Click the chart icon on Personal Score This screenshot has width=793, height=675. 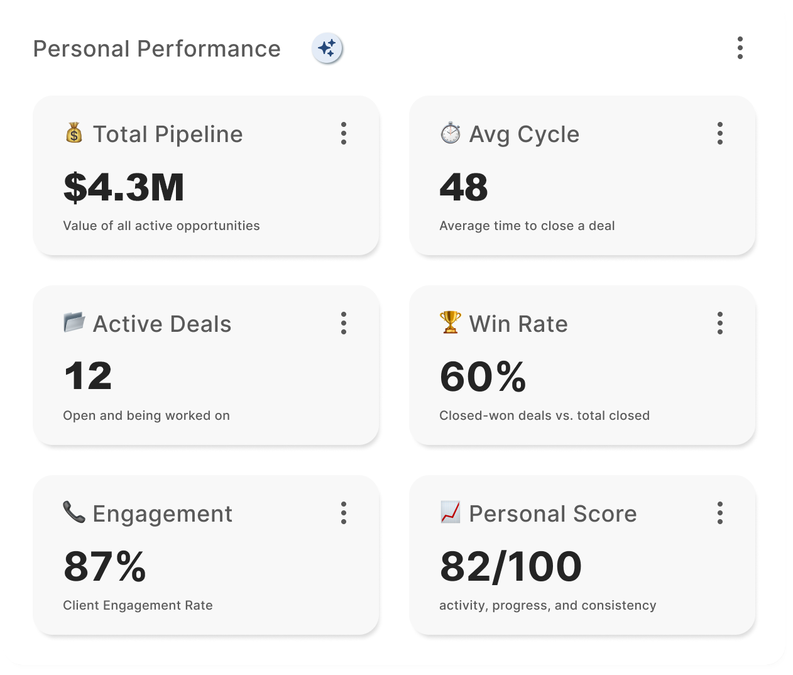pyautogui.click(x=450, y=512)
